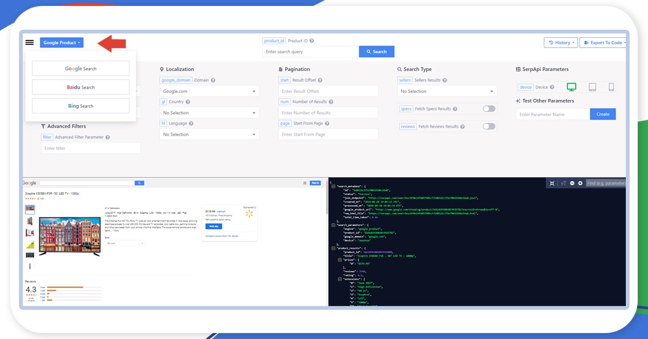Click the Start From Page input field
The height and width of the screenshot is (339, 648).
pyautogui.click(x=328, y=134)
